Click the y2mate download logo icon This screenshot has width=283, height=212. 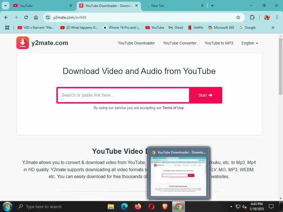click(x=23, y=43)
